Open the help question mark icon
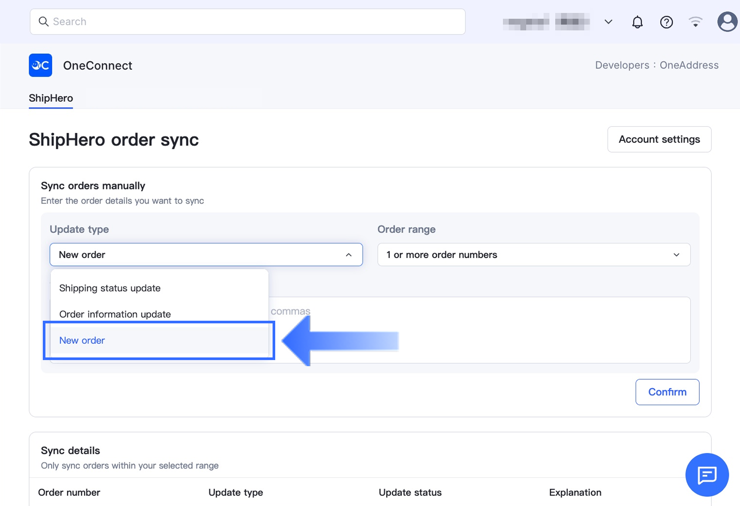The width and height of the screenshot is (740, 506). point(666,22)
